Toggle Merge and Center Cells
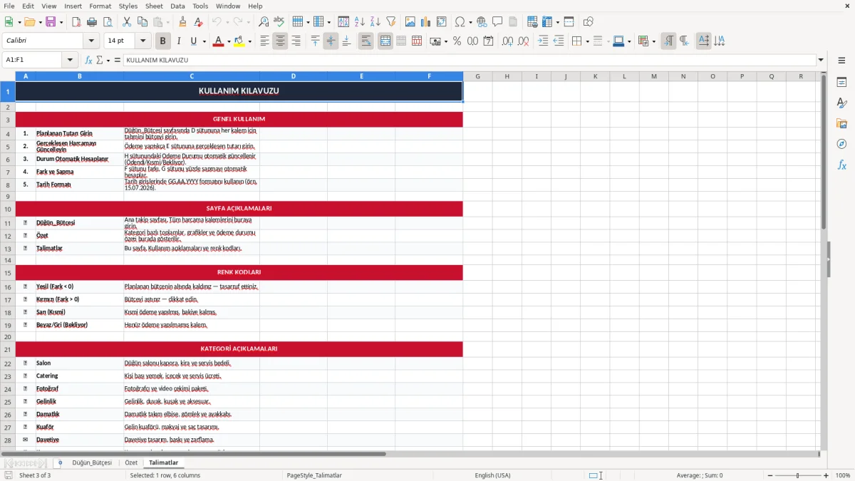Screen dimensions: 855x481 pyautogui.click(x=385, y=41)
